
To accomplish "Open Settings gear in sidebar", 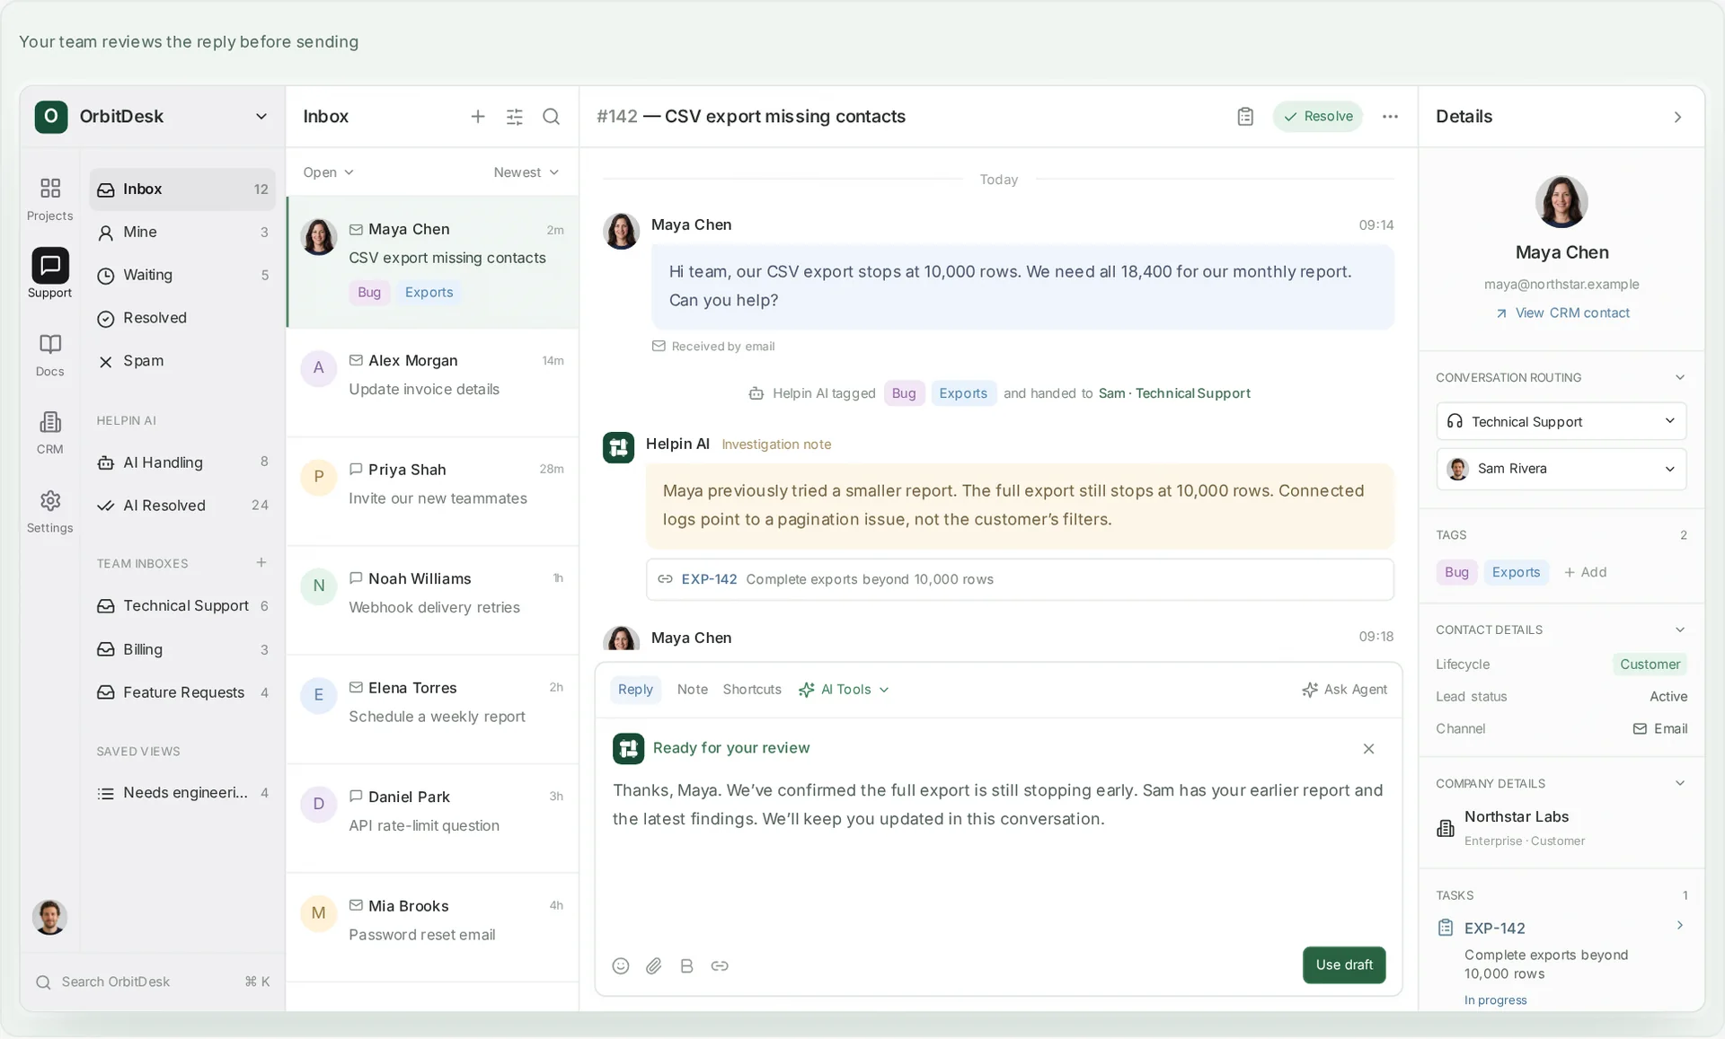I will [49, 511].
